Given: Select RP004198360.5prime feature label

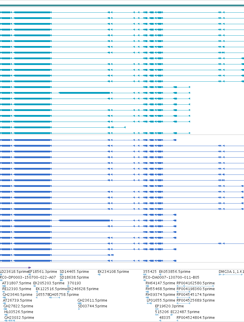Looking at the screenshot, I should coord(196,289).
